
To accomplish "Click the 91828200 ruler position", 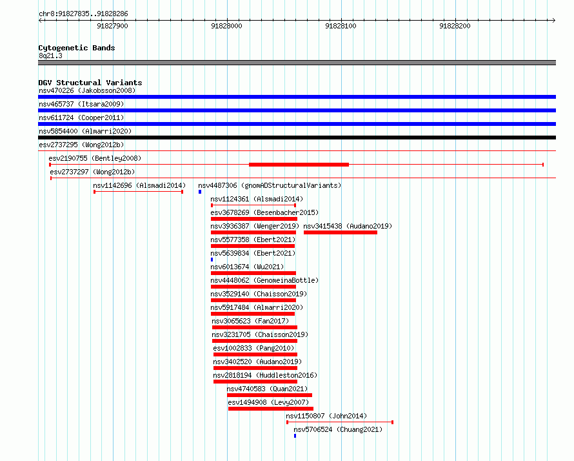I will (x=455, y=26).
